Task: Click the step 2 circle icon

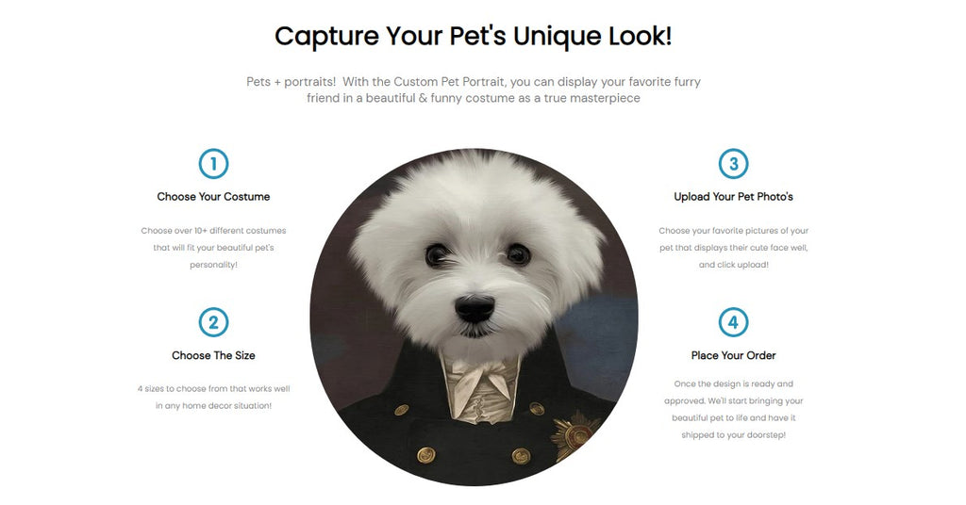Action: pos(213,322)
